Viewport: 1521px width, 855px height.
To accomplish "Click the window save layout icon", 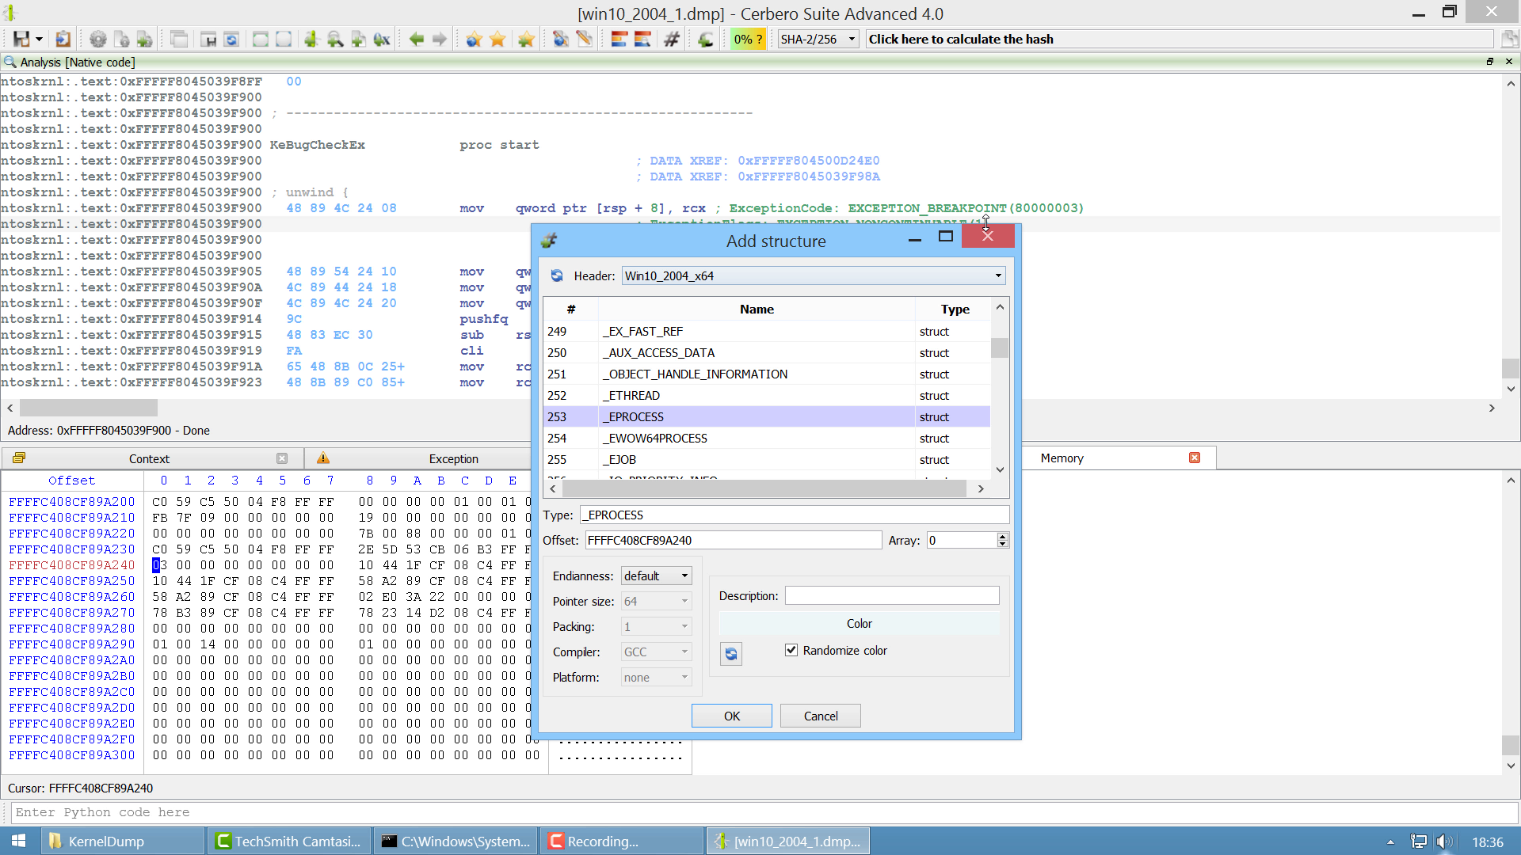I will [208, 39].
